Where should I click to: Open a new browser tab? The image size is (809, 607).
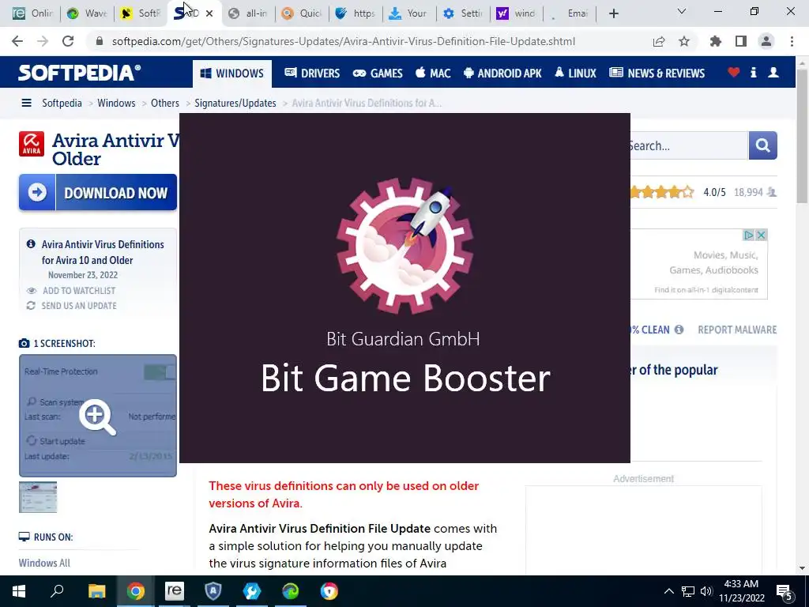tap(613, 13)
